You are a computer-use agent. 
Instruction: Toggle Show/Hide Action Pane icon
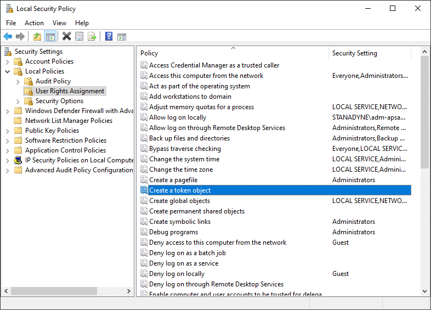[122, 37]
